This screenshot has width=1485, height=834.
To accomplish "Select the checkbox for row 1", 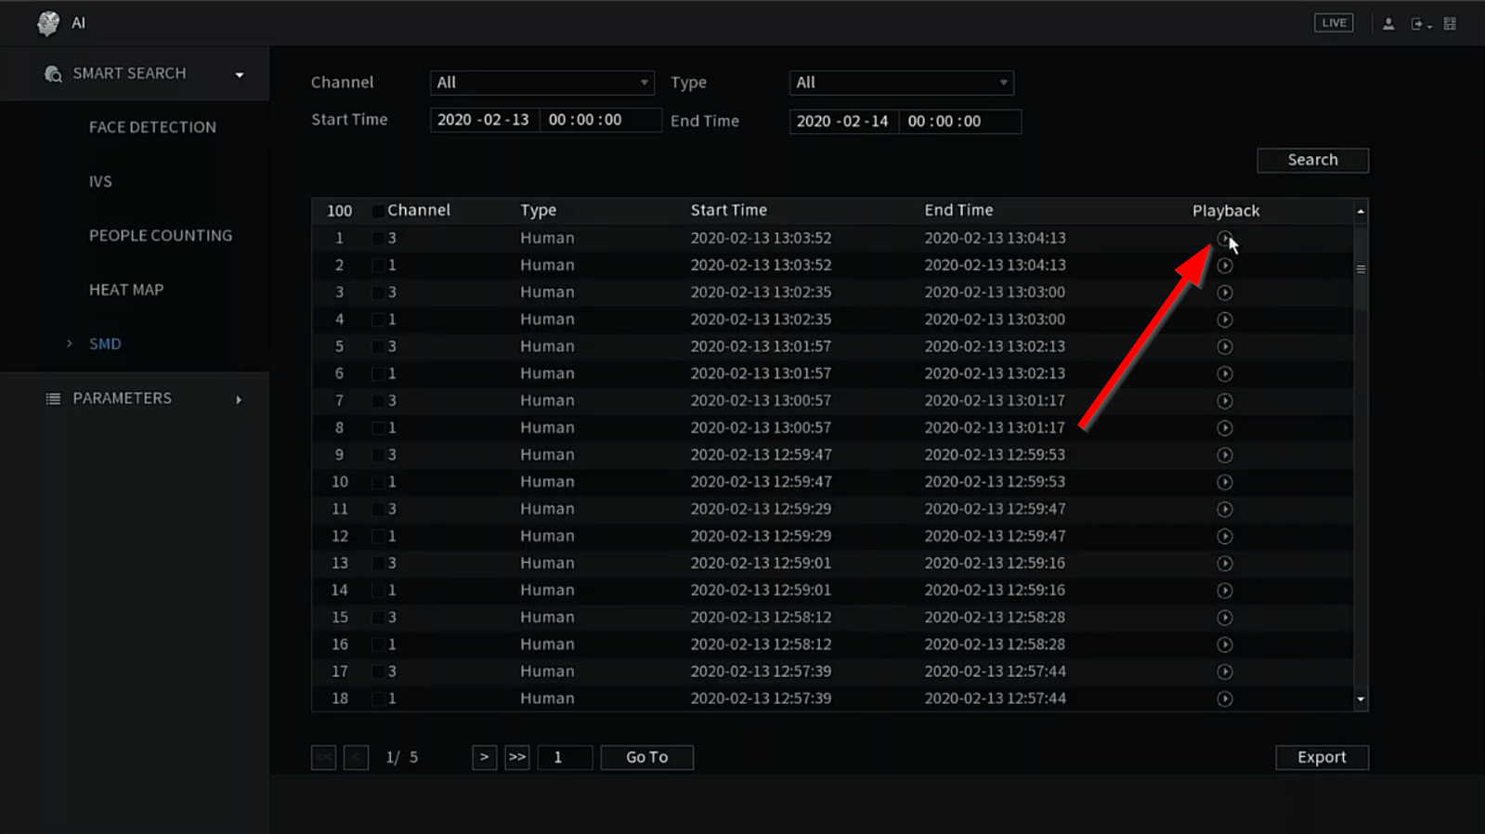I will (378, 239).
